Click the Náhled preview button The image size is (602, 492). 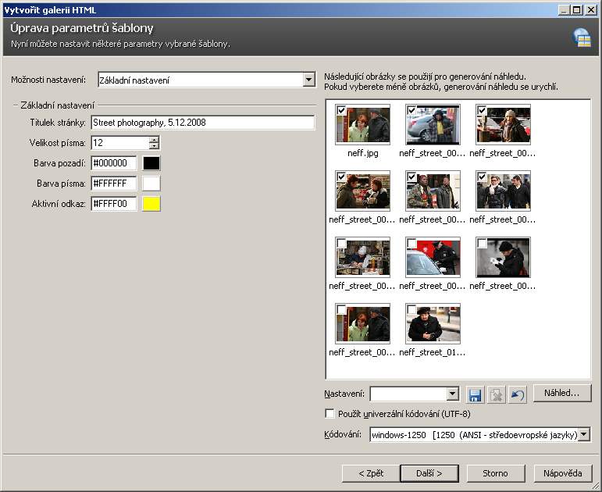pos(562,394)
